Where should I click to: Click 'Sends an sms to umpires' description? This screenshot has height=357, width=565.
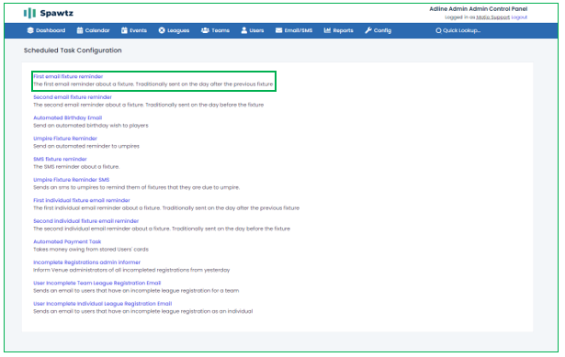[137, 187]
